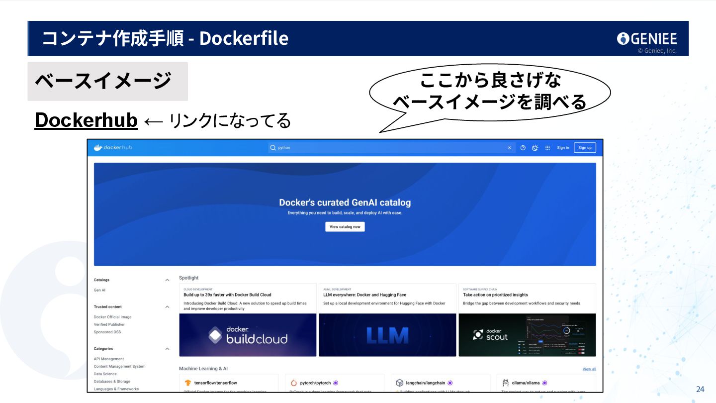Open the Dockerhub hyperlink on the slide

coord(86,120)
